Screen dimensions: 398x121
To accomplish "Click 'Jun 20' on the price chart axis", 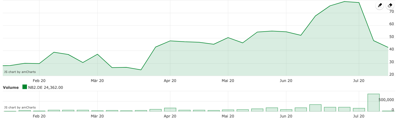I will [286, 81].
